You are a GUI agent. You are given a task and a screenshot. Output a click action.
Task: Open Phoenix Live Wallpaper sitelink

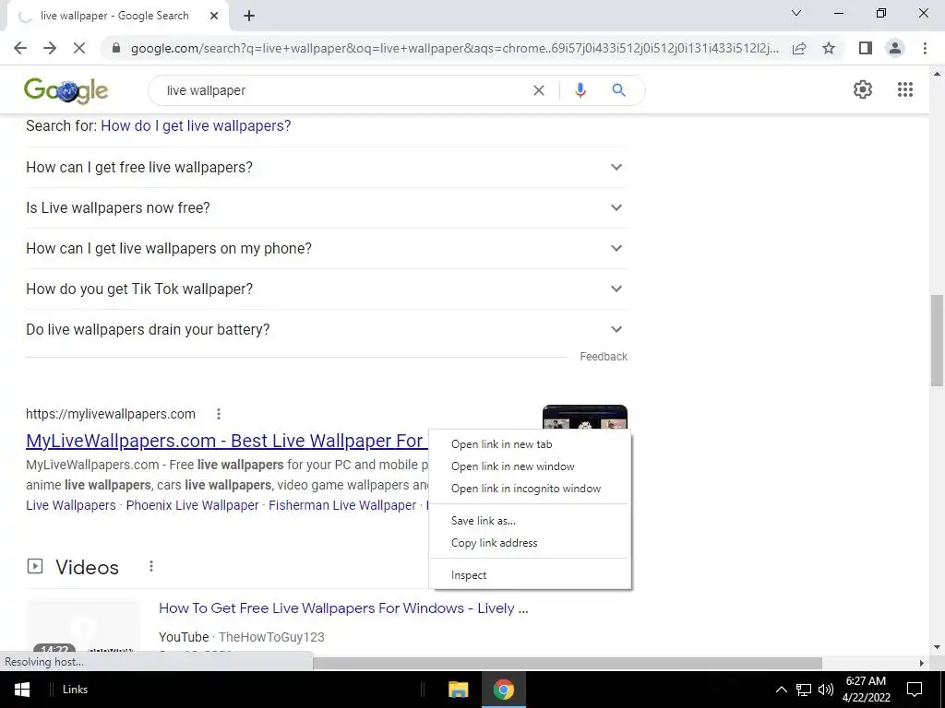(192, 505)
